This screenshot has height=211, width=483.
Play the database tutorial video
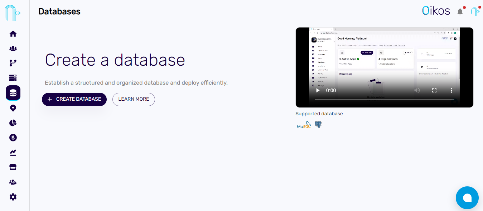(318, 90)
